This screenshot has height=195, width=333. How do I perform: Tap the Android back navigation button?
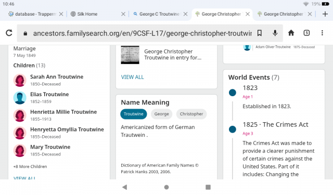coord(125,187)
